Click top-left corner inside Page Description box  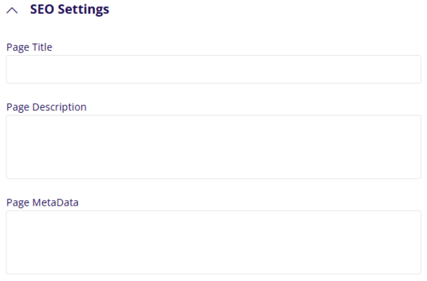point(14,123)
